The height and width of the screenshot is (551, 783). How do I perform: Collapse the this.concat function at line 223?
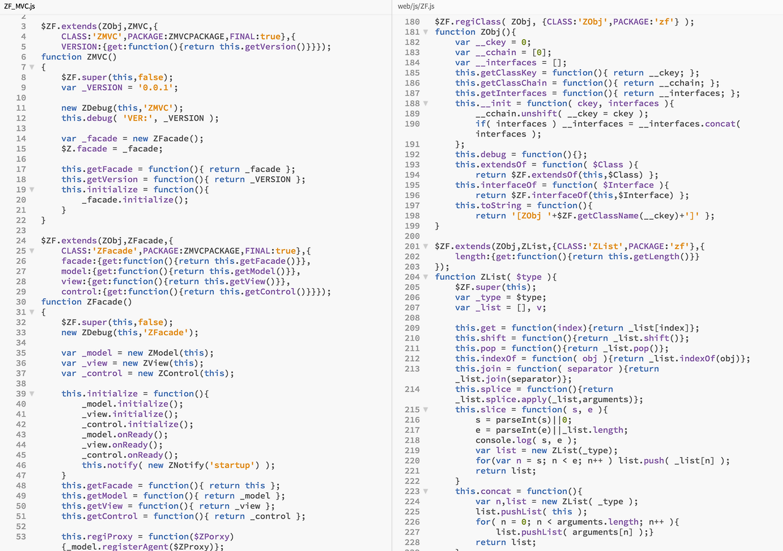coord(426,491)
